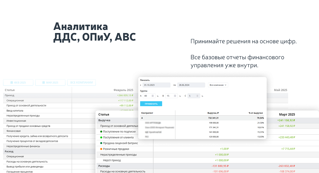Click green dot beside Поступление по подписке
This screenshot has width=319, height=173.
click(x=101, y=132)
